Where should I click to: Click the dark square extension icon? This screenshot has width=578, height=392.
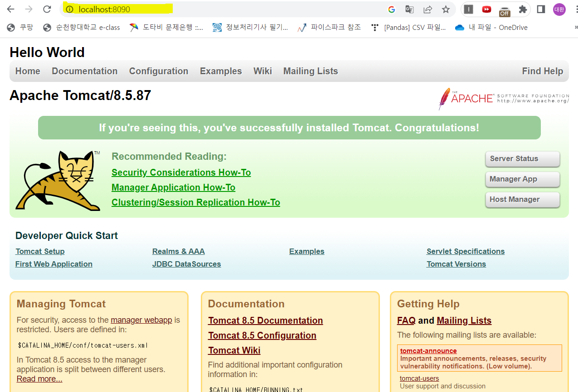[469, 9]
